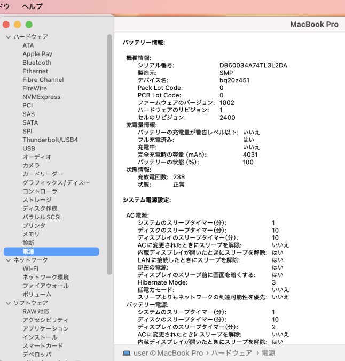The width and height of the screenshot is (345, 361).
Task: Click the manufacturer value SMP
Action: pos(226,73)
